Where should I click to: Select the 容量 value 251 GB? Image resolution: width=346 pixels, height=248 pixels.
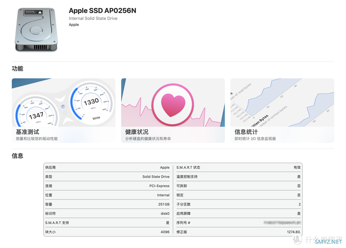164,204
